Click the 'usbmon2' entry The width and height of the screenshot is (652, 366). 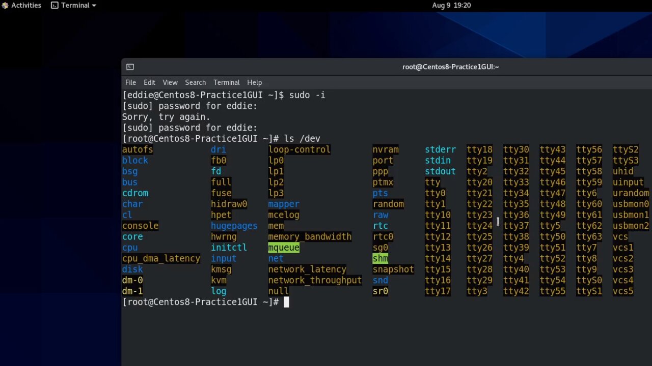pos(631,226)
